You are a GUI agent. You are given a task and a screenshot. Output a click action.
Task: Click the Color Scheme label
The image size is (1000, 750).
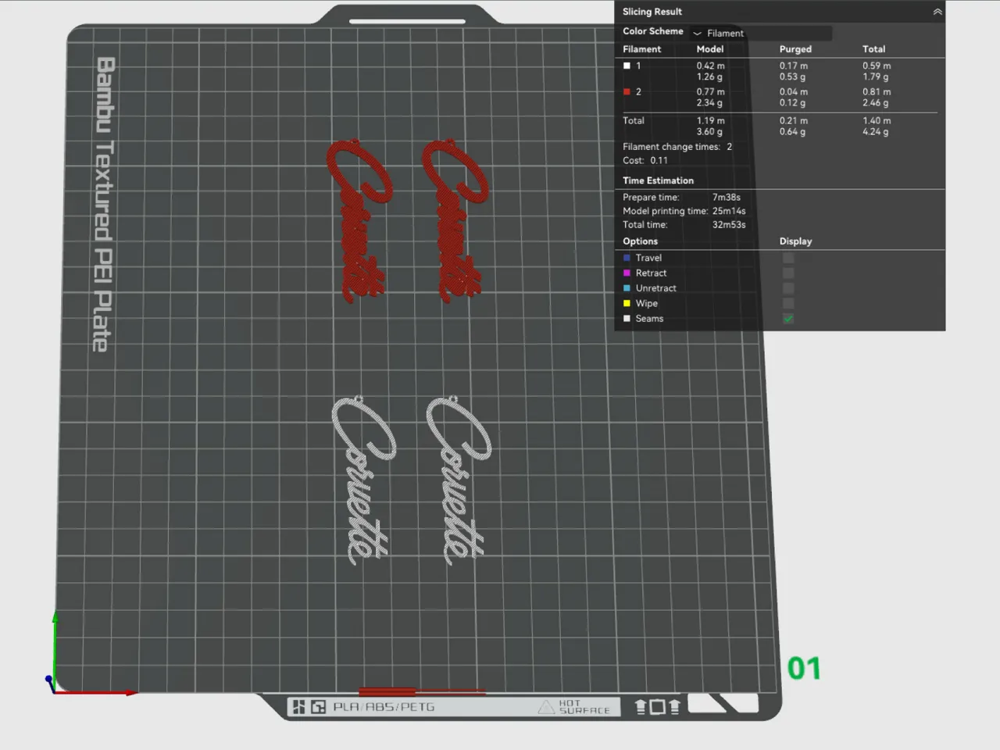click(x=653, y=31)
